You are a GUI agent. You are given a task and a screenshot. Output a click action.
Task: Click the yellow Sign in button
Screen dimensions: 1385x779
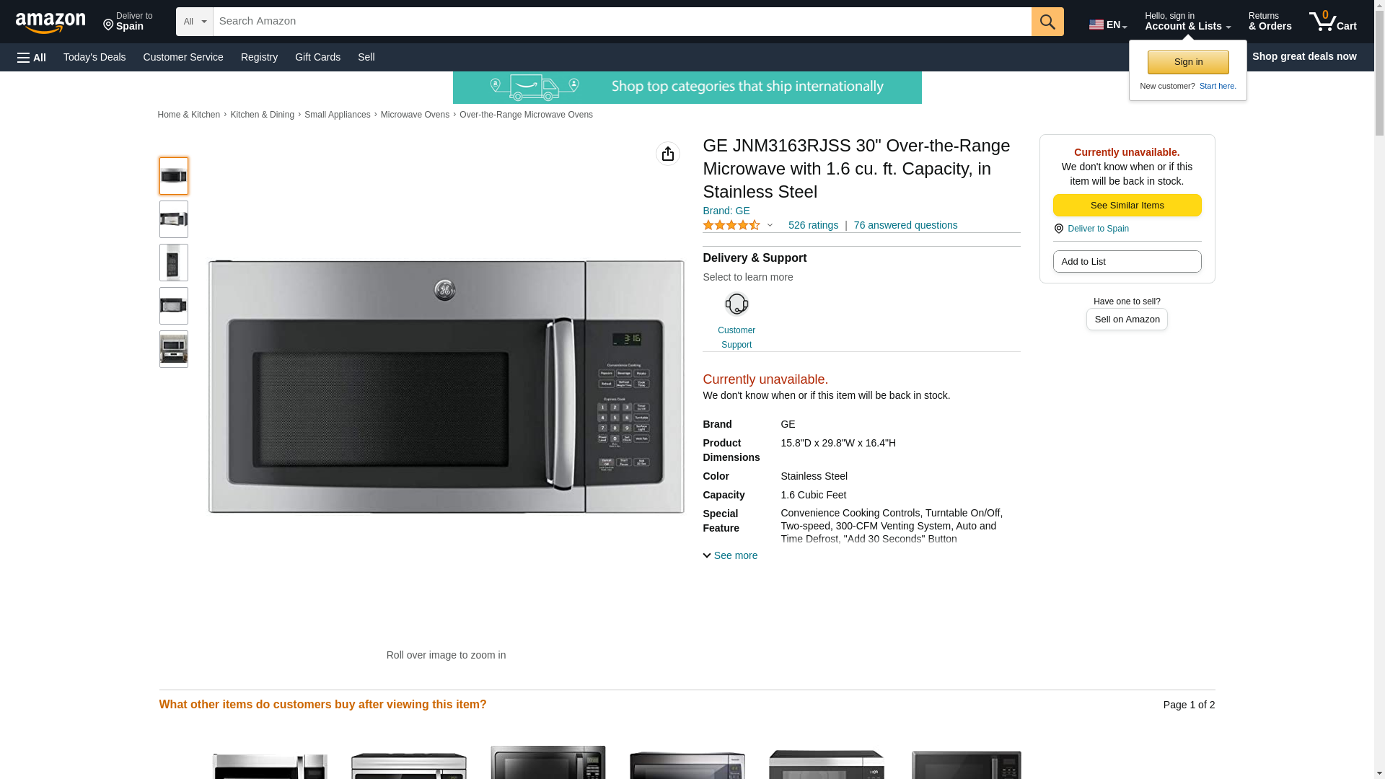1188,62
